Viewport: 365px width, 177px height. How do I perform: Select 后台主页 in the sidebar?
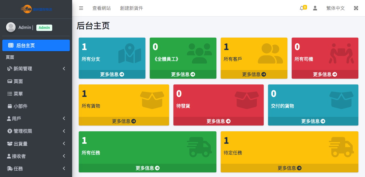click(36, 45)
